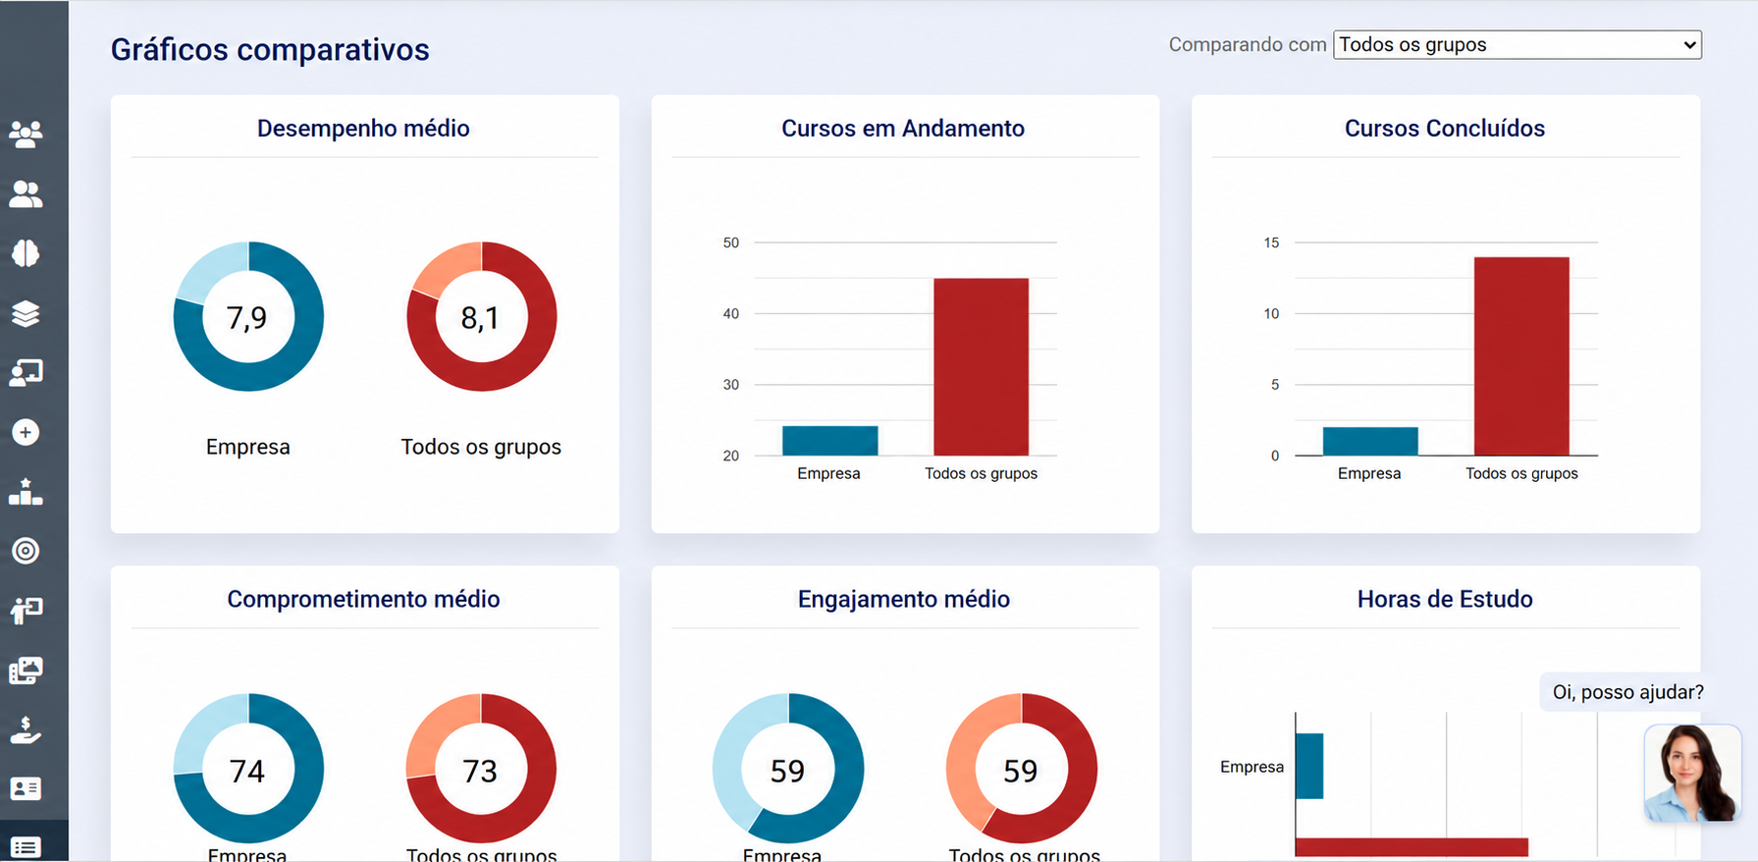Click blue Empresa bar in Cursos em Andamento

(829, 441)
